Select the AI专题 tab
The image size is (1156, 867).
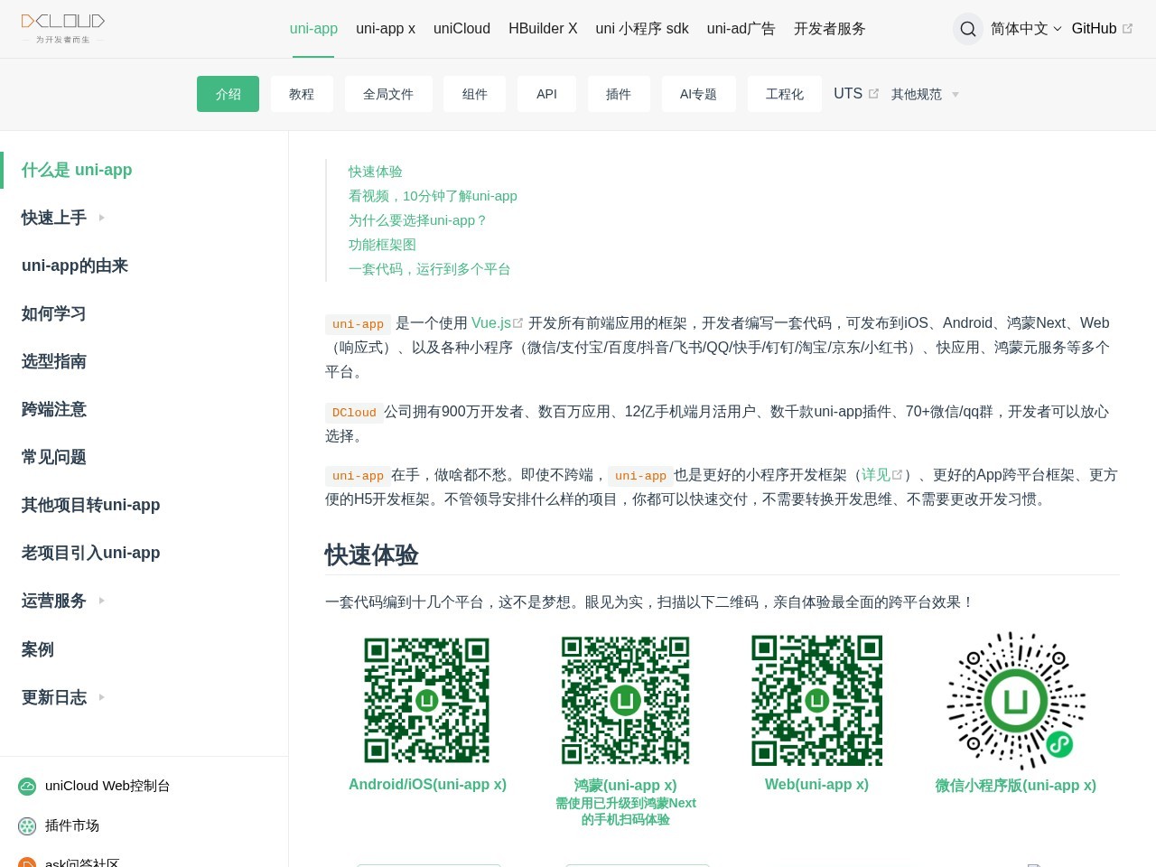(x=698, y=94)
